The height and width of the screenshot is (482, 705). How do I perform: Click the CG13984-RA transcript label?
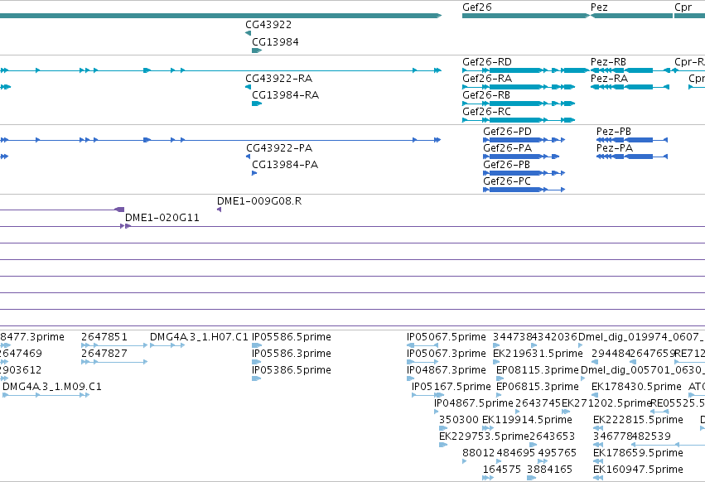(x=285, y=95)
